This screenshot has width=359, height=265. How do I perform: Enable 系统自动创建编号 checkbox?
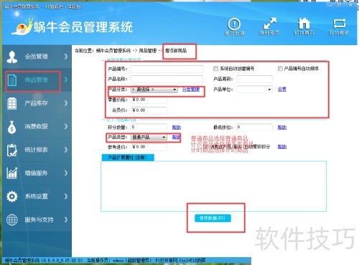(x=215, y=69)
